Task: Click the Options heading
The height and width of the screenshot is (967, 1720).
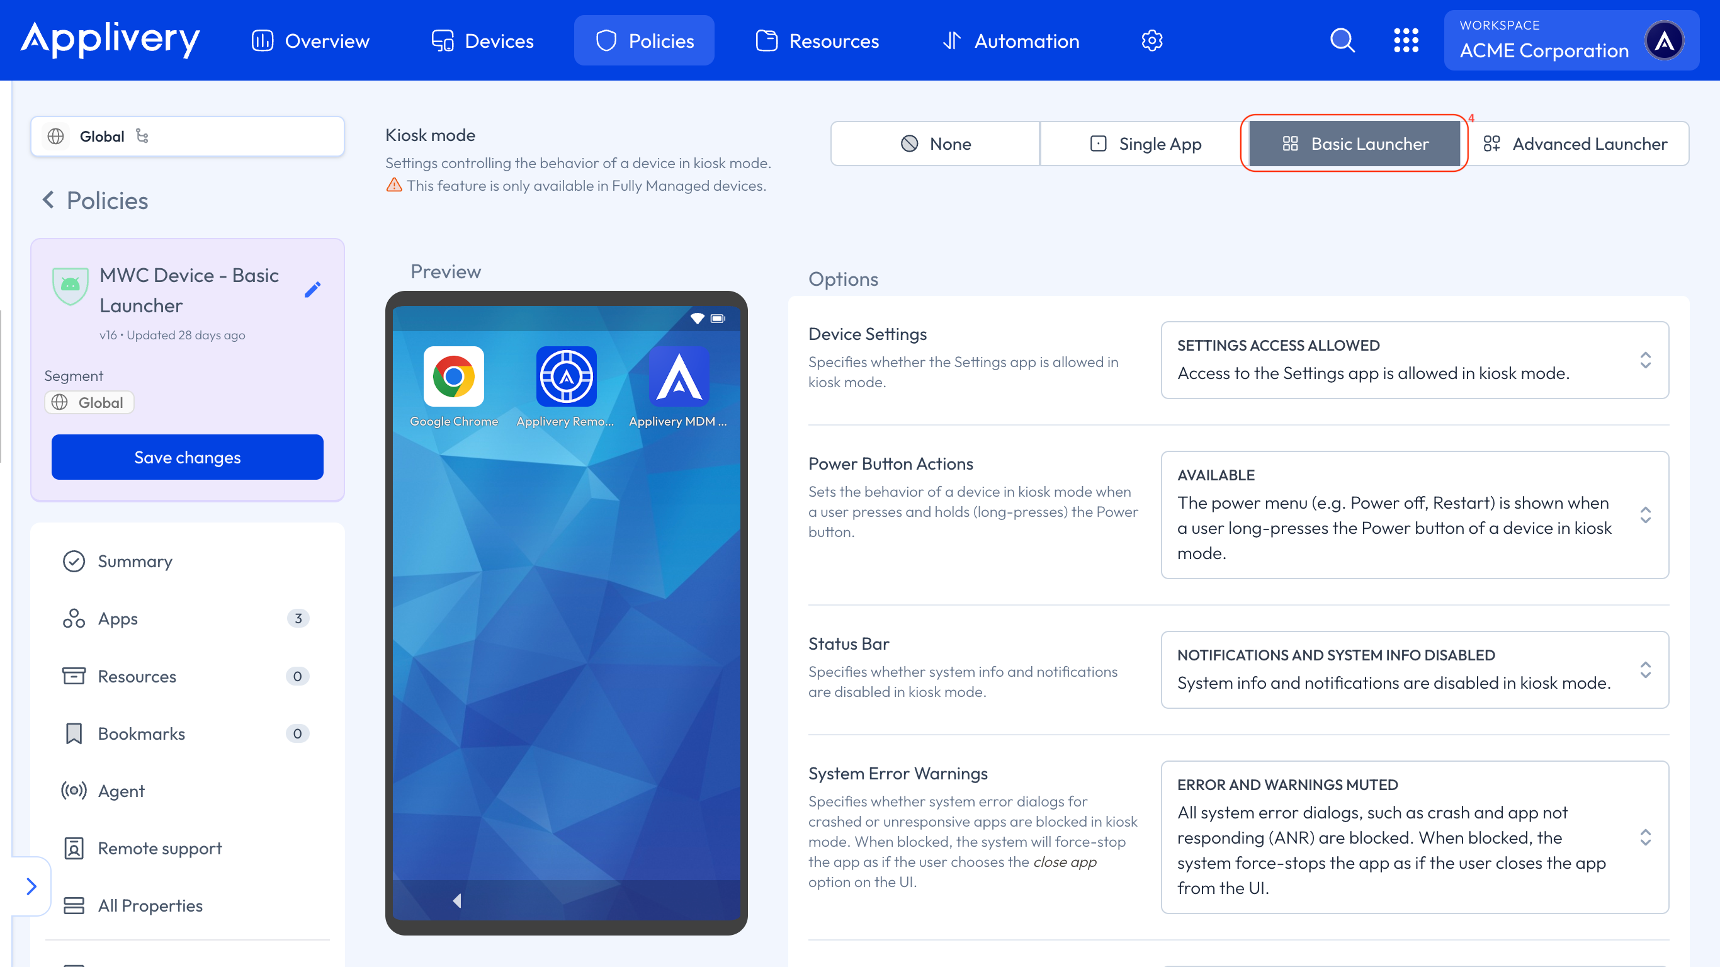Action: [843, 278]
